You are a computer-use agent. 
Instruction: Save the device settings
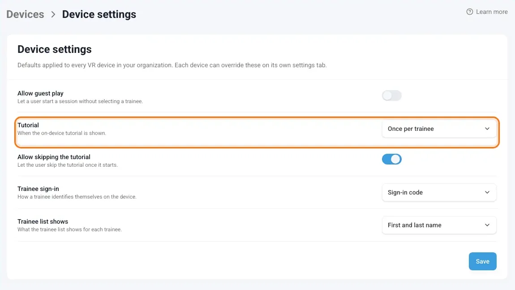[x=482, y=261]
